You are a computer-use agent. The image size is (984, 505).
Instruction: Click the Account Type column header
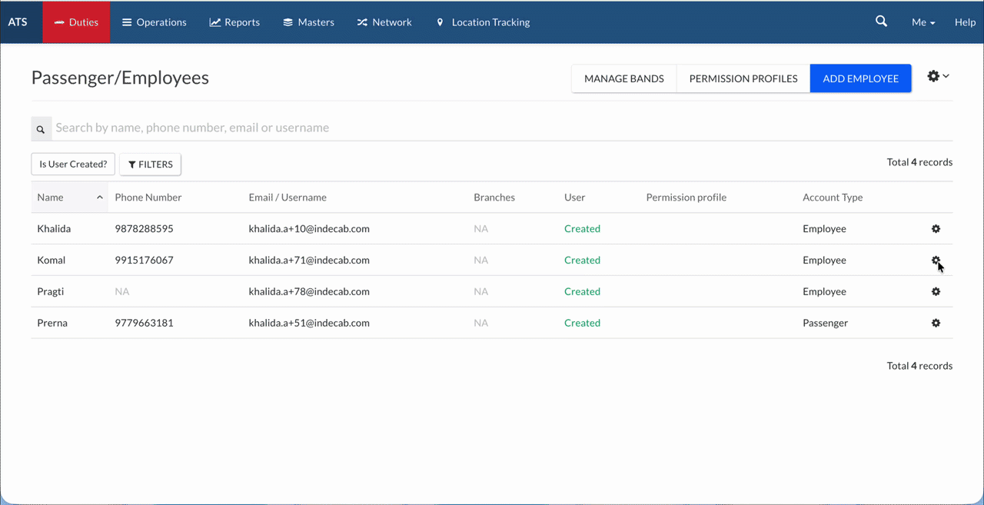click(833, 198)
